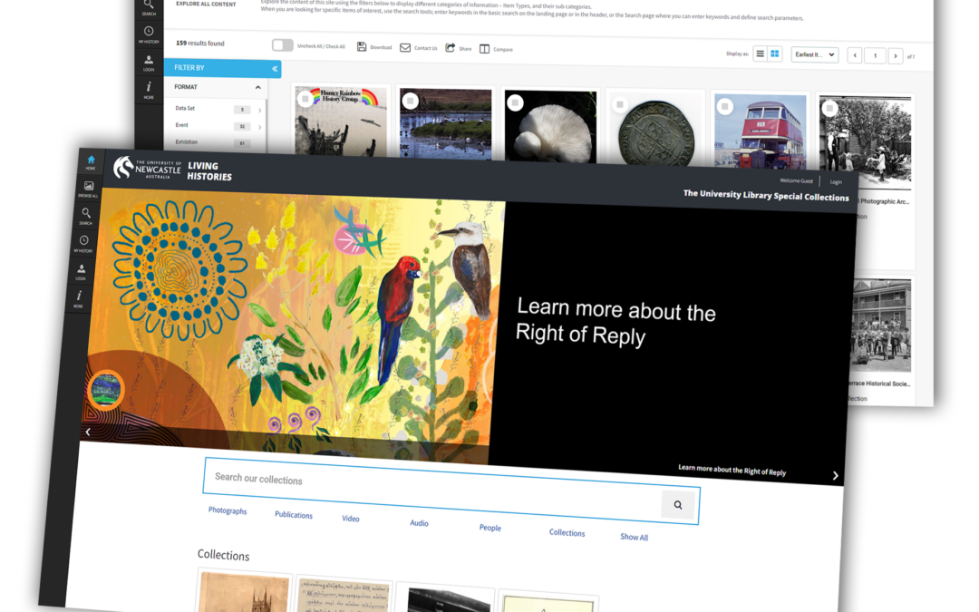The width and height of the screenshot is (979, 612).
Task: Select the Video category tab
Action: (x=350, y=519)
